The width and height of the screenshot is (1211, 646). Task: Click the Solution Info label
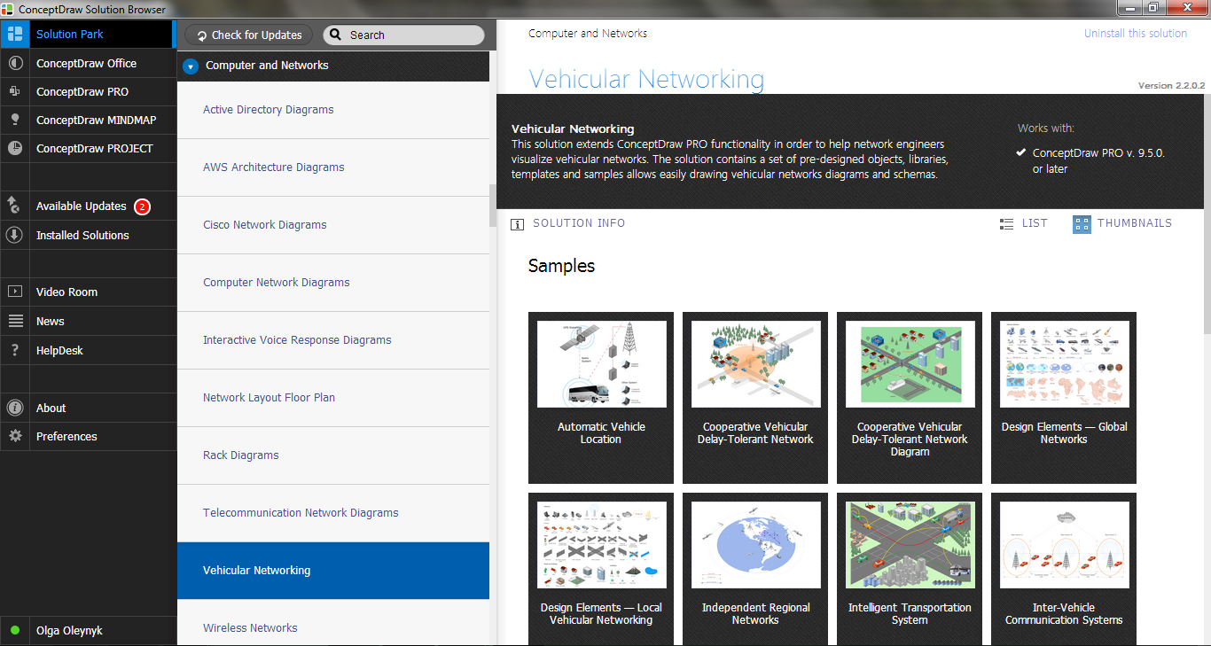(579, 223)
